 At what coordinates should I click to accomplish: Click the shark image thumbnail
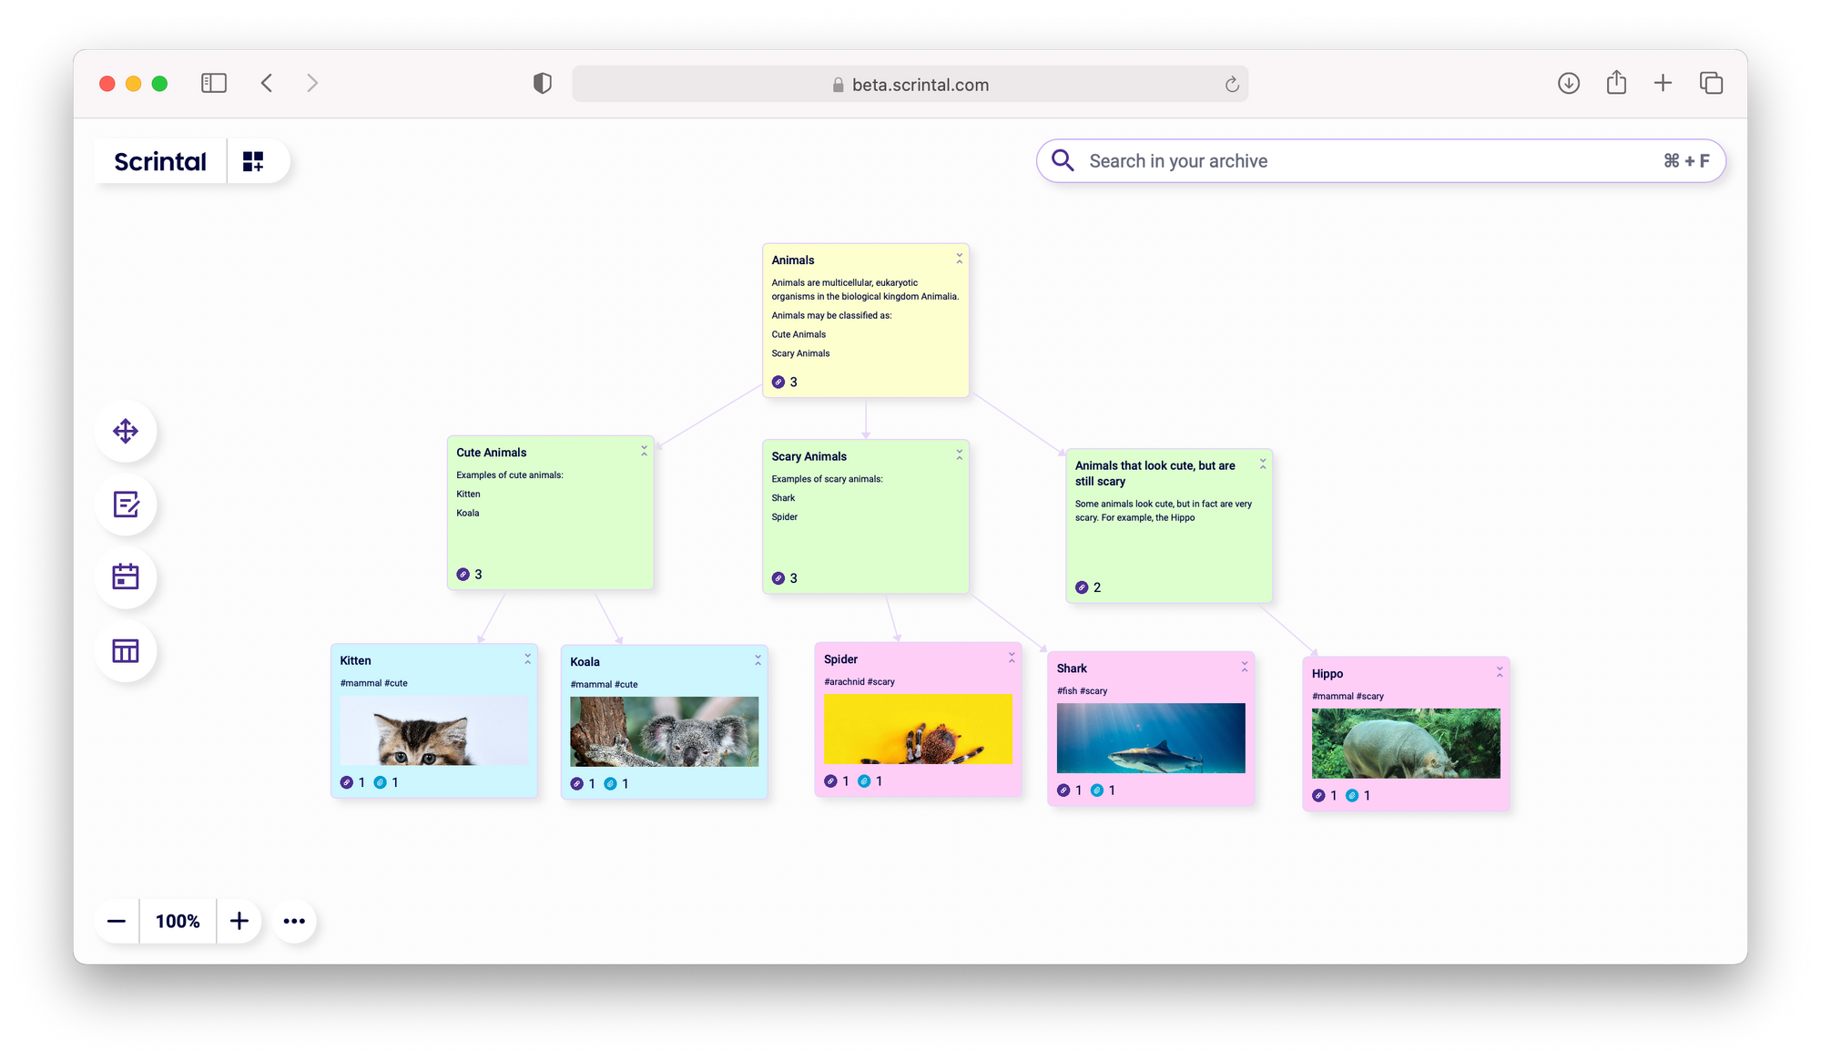click(x=1151, y=738)
